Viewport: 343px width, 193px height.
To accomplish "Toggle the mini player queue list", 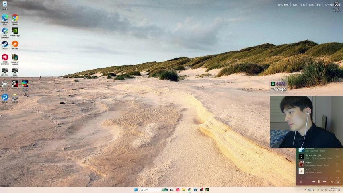I will (x=338, y=182).
